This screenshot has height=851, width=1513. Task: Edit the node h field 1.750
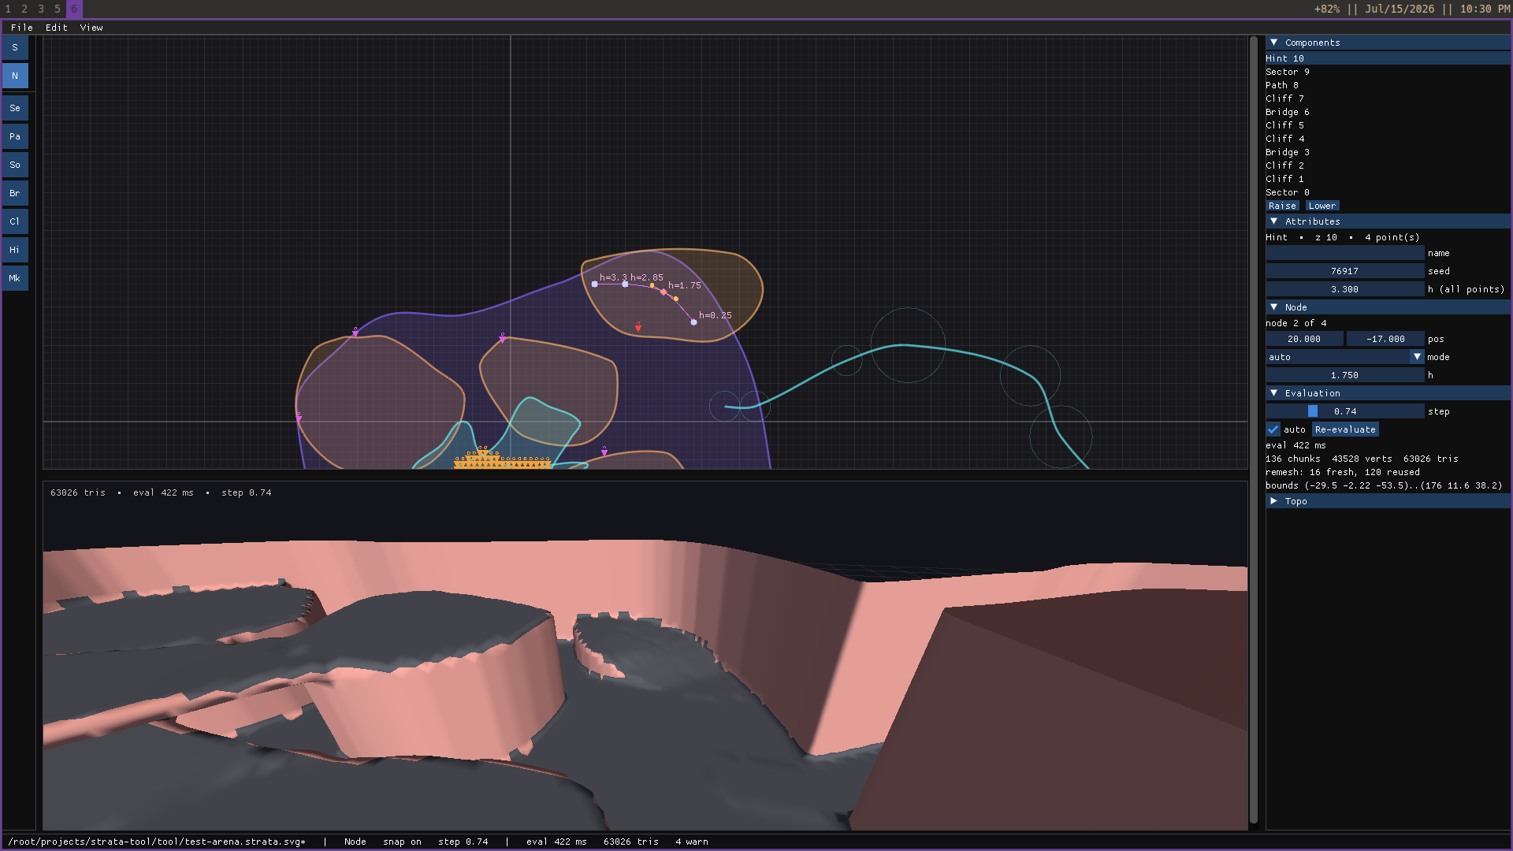click(x=1344, y=375)
